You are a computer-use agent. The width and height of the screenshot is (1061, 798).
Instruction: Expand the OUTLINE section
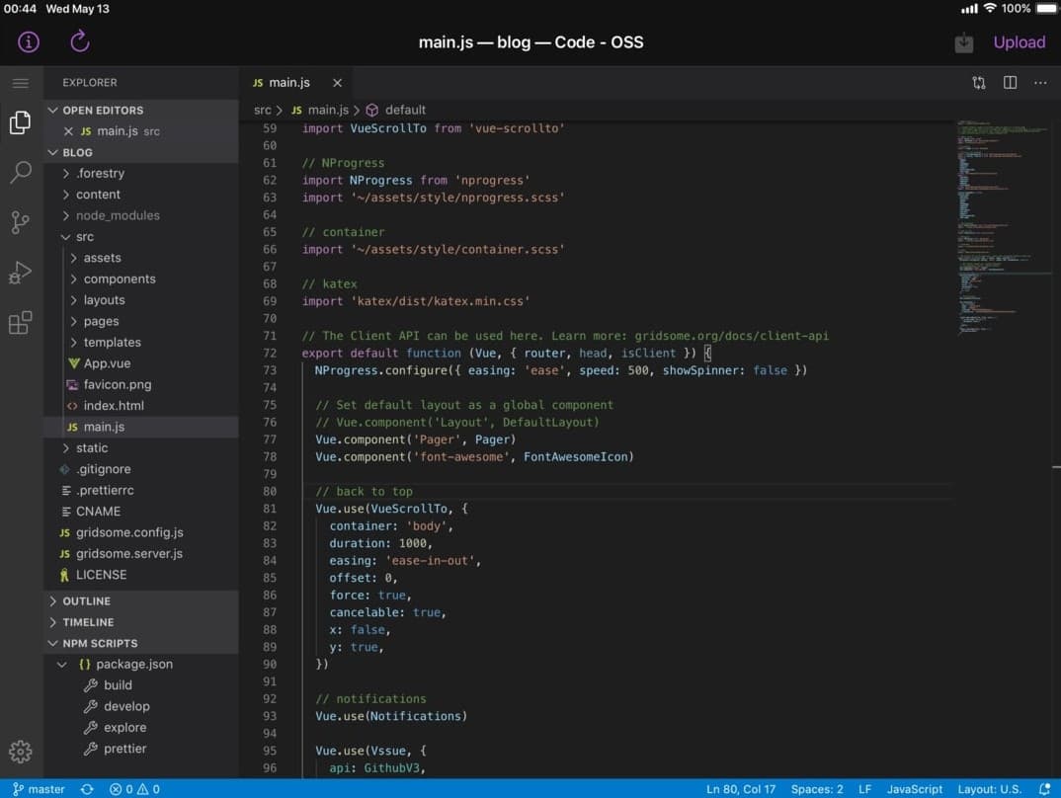pos(87,601)
